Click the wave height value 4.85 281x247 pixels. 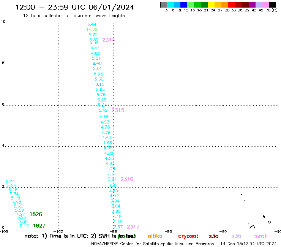coord(96,53)
